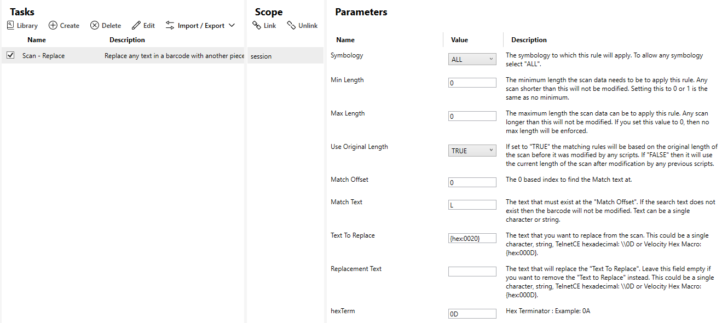Click the Max Length value field
722x323 pixels.
coord(472,117)
